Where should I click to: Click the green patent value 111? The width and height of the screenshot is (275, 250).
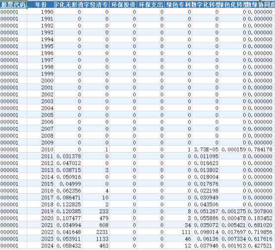[x=178, y=232]
